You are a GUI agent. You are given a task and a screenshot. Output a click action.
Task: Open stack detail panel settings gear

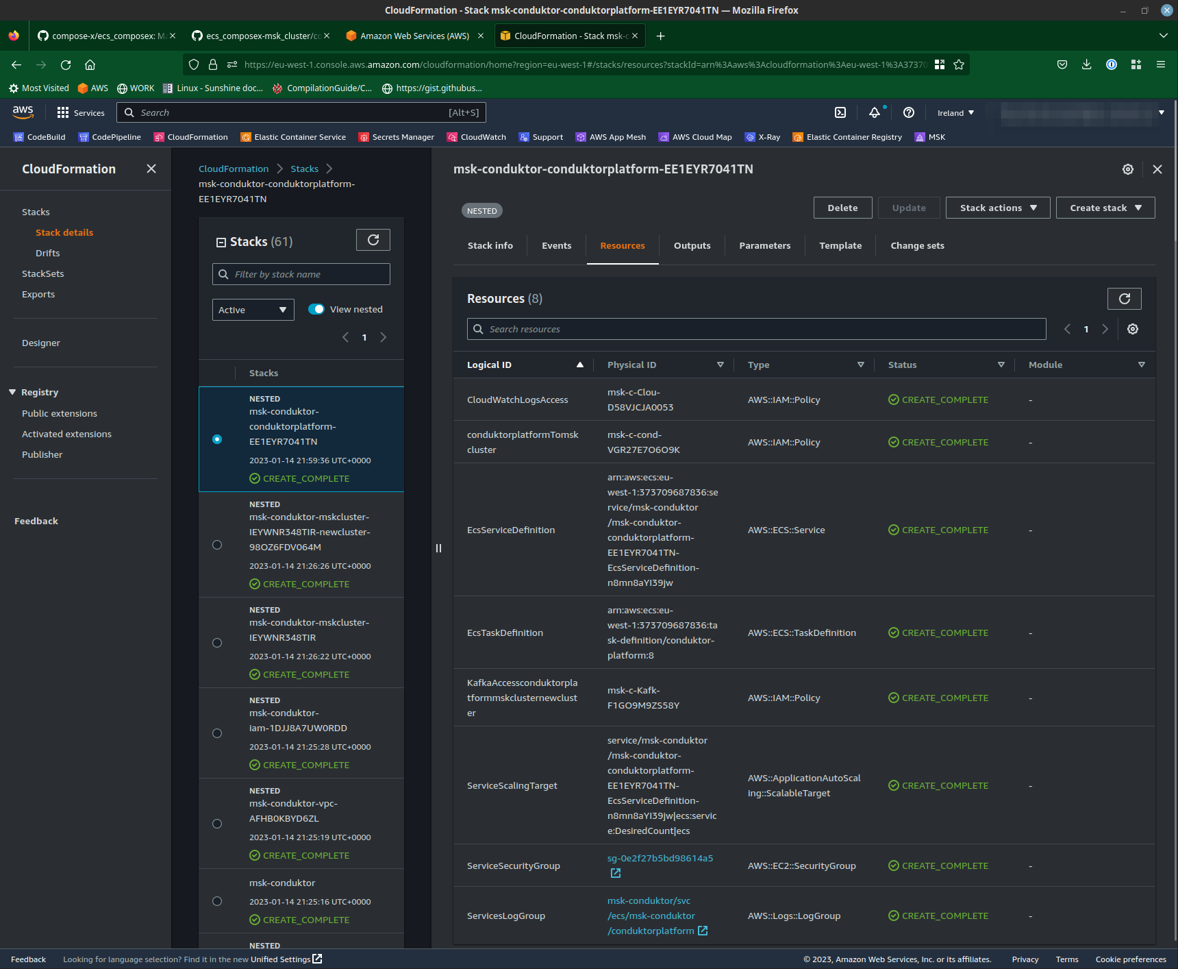pos(1128,169)
